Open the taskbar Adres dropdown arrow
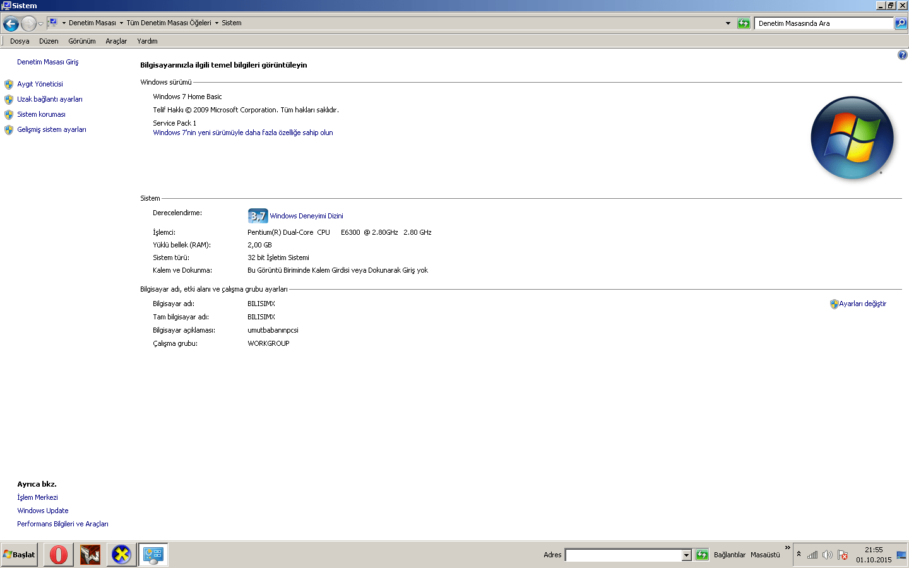This screenshot has width=909, height=568. (x=687, y=555)
